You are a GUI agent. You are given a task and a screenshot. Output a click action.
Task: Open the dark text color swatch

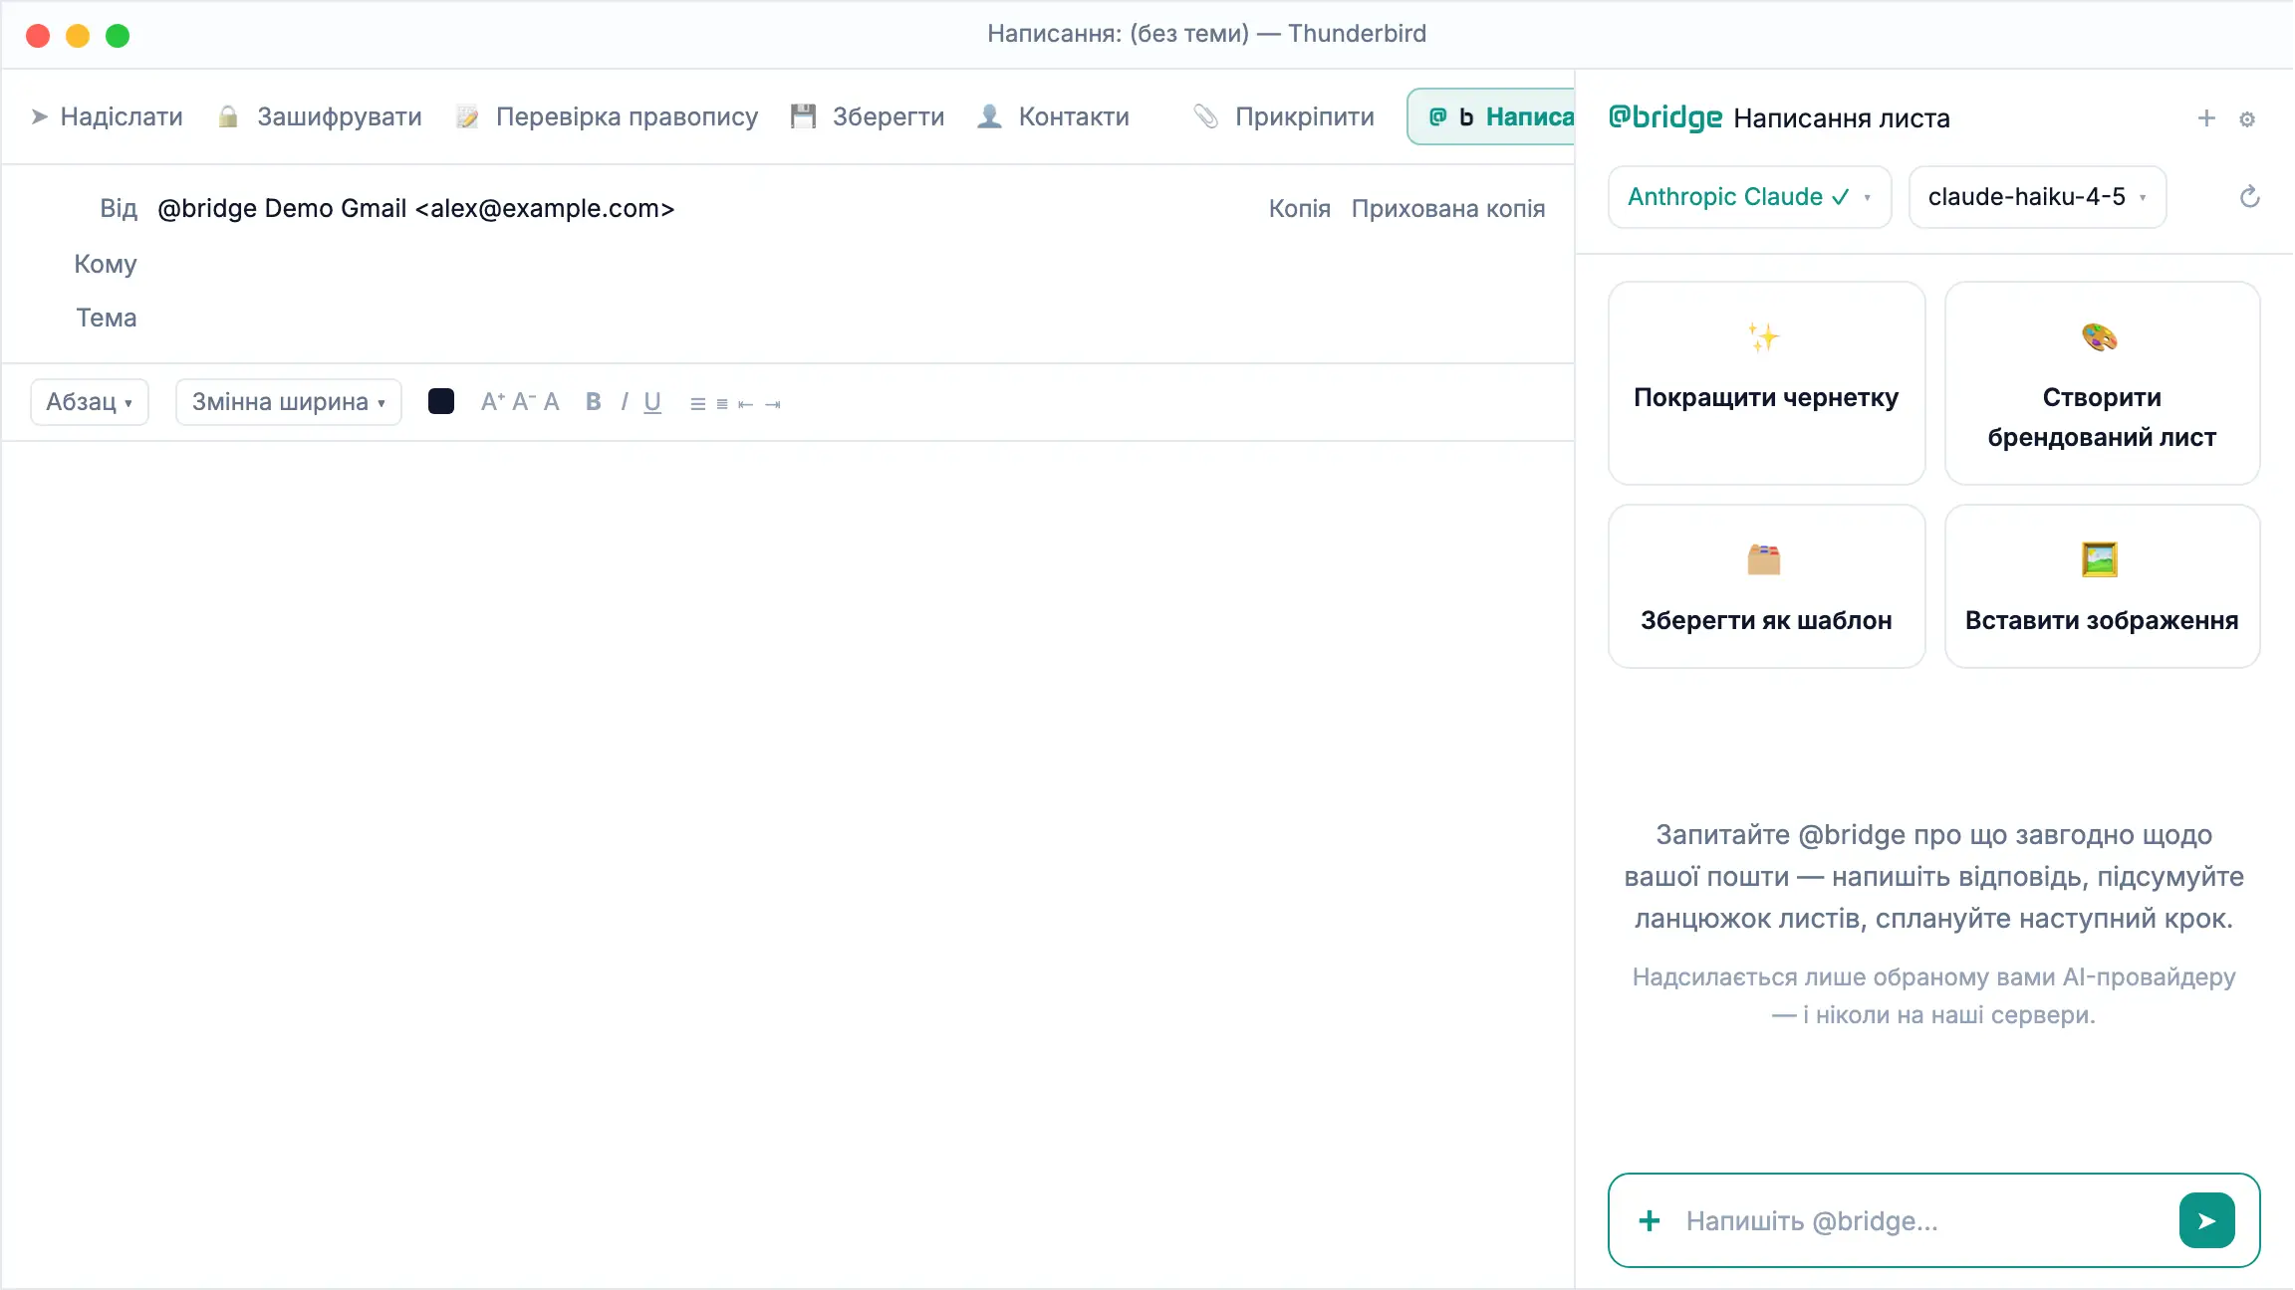click(440, 401)
